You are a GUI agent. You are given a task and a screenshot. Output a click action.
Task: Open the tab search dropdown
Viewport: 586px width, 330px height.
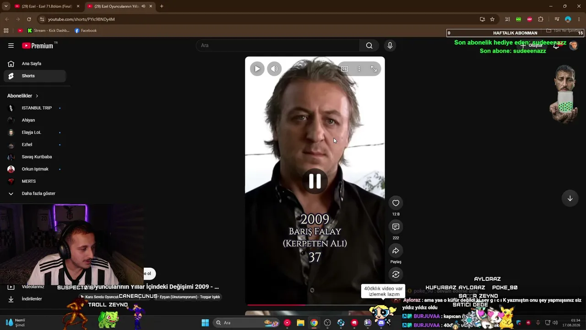click(5, 6)
